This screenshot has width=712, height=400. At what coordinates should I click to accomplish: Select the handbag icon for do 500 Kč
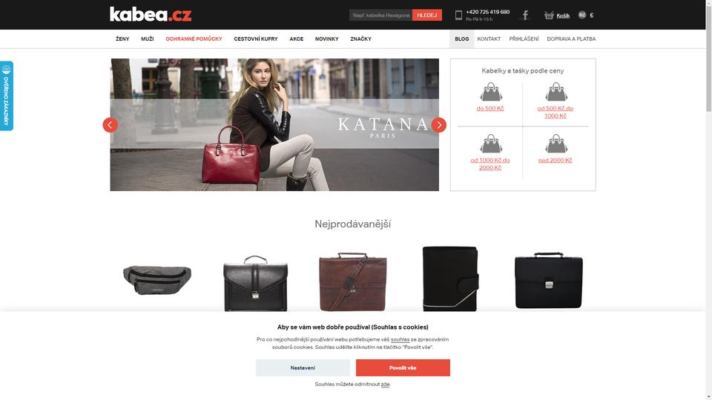coord(491,92)
